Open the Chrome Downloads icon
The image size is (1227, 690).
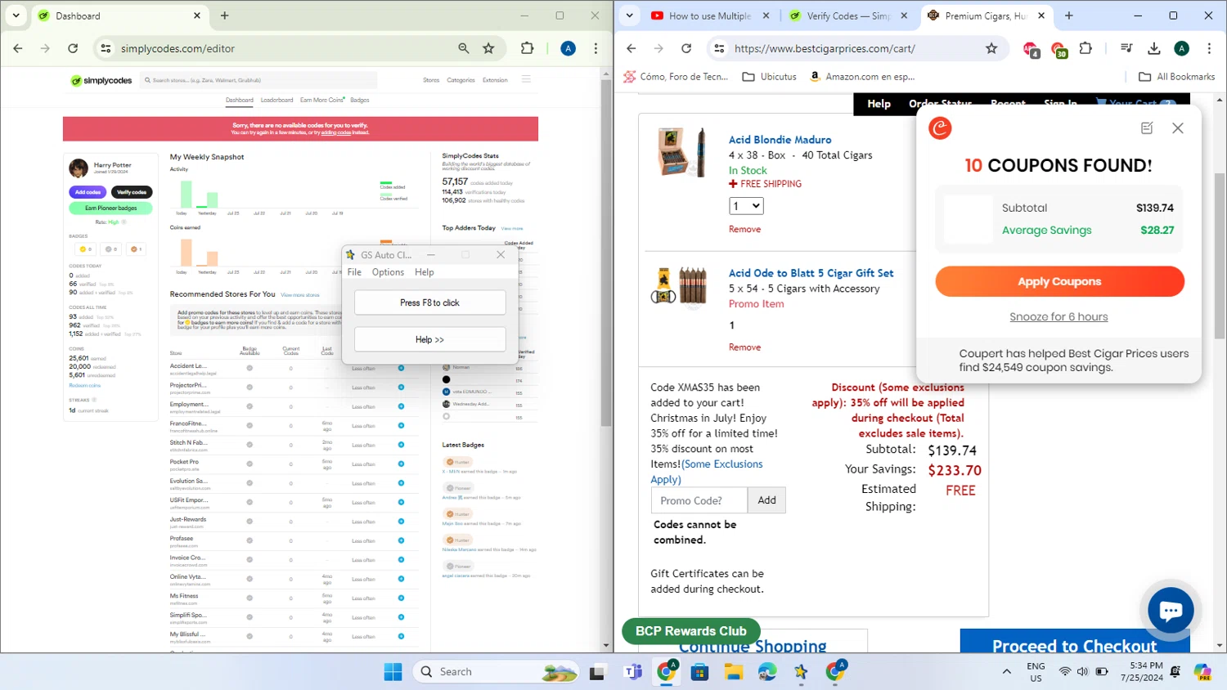pos(1154,48)
